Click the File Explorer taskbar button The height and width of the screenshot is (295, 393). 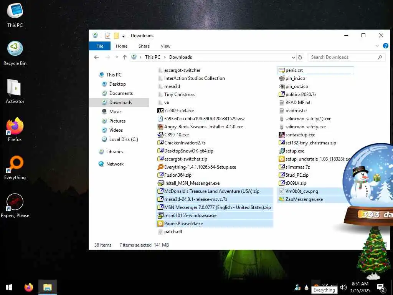[x=47, y=287]
